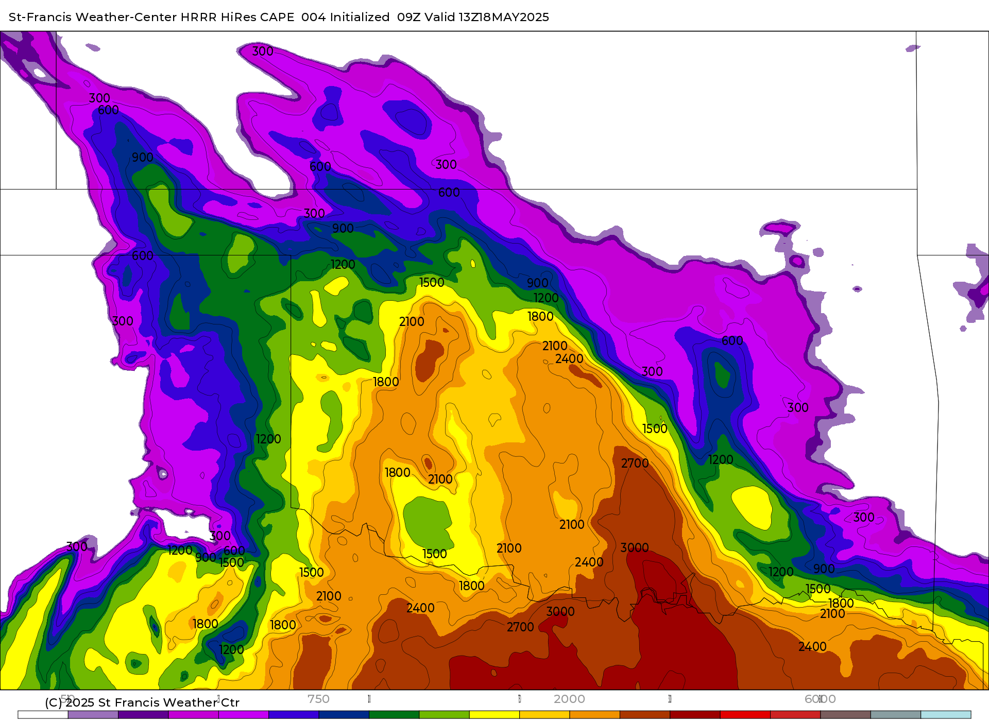This screenshot has height=721, width=989.
Task: Click the map title text at top
Action: (x=279, y=17)
